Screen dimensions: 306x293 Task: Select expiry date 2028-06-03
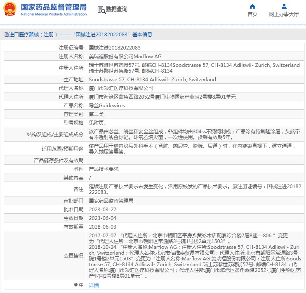click(103, 227)
